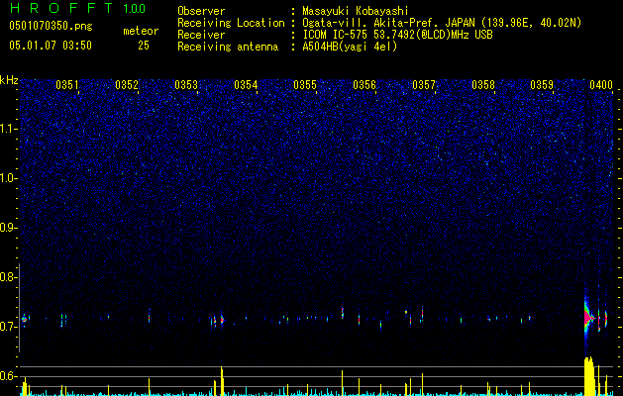
Task: Click the 0358 time marker
Action: tap(483, 85)
